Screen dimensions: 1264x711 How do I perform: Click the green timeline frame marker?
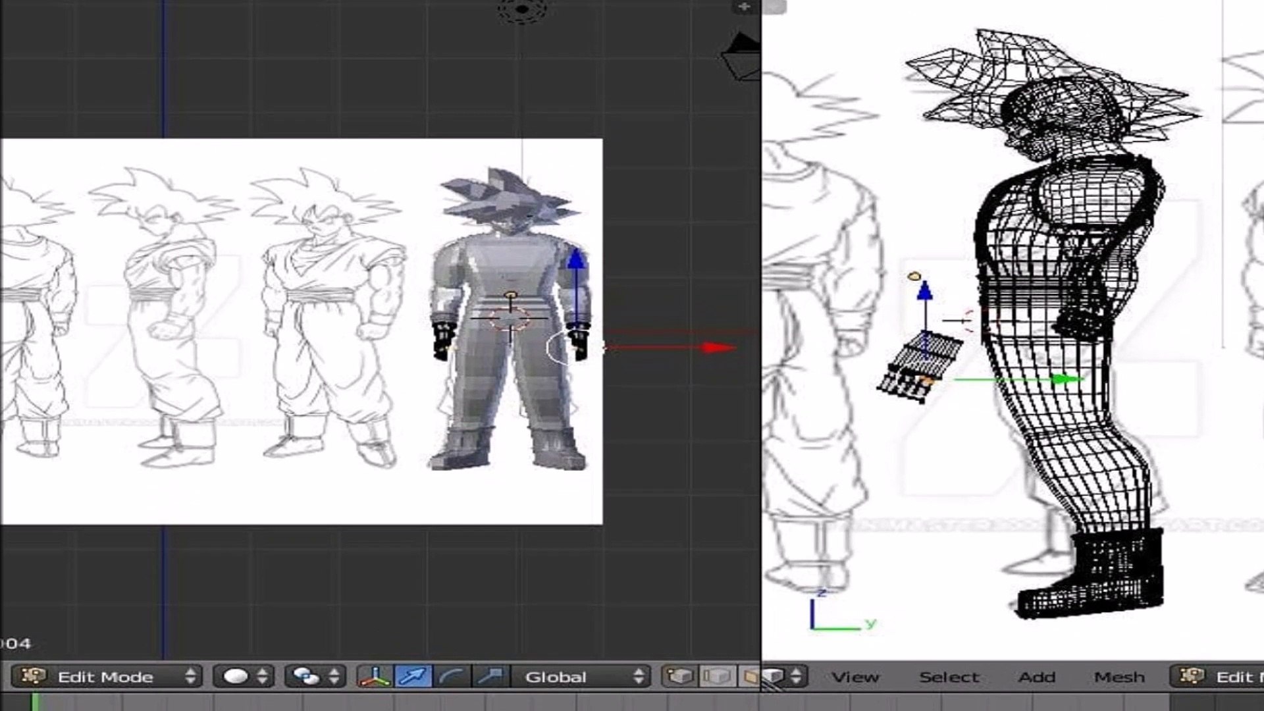coord(35,702)
